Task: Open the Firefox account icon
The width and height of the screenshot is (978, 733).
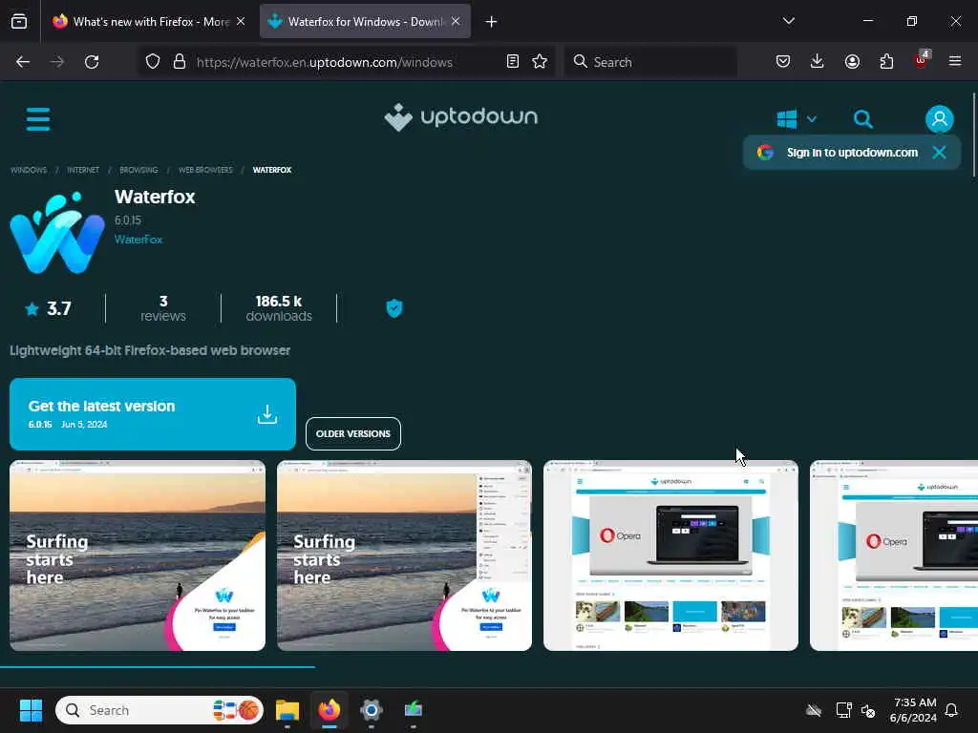Action: click(852, 62)
